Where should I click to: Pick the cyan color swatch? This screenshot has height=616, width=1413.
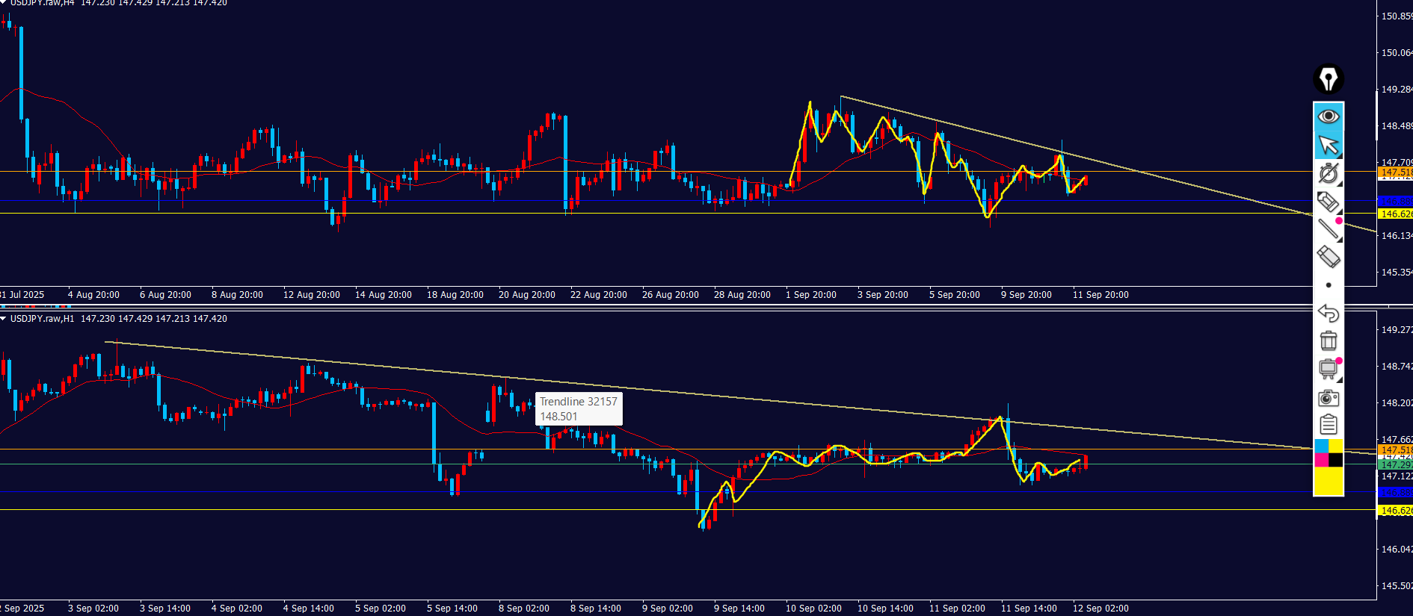click(1321, 446)
